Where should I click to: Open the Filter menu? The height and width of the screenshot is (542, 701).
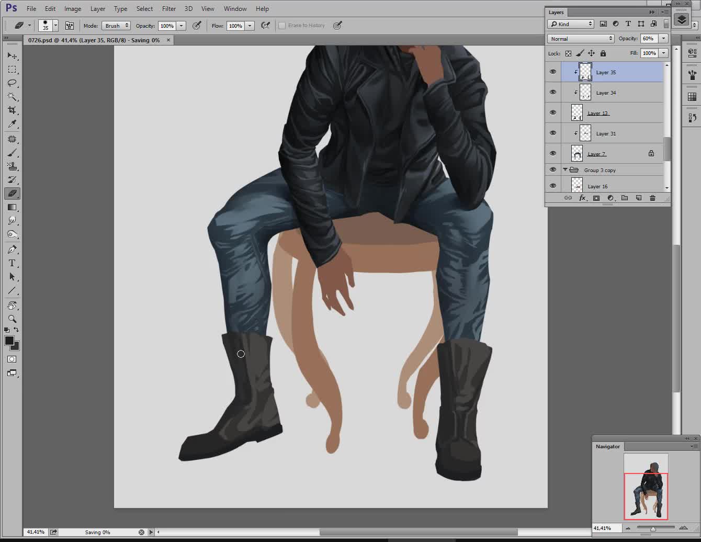point(169,9)
